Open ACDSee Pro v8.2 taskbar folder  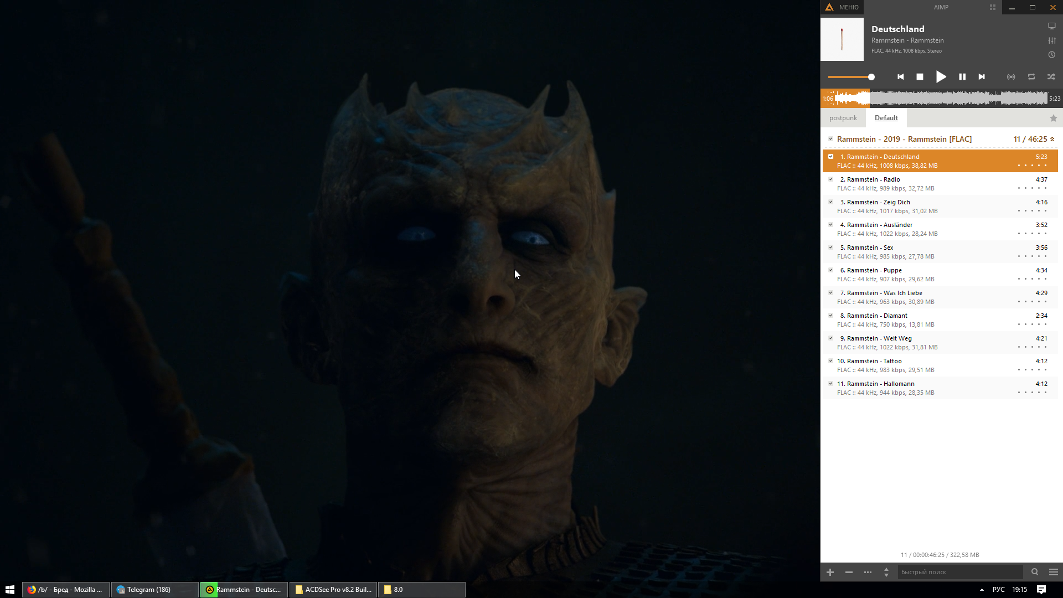click(333, 590)
